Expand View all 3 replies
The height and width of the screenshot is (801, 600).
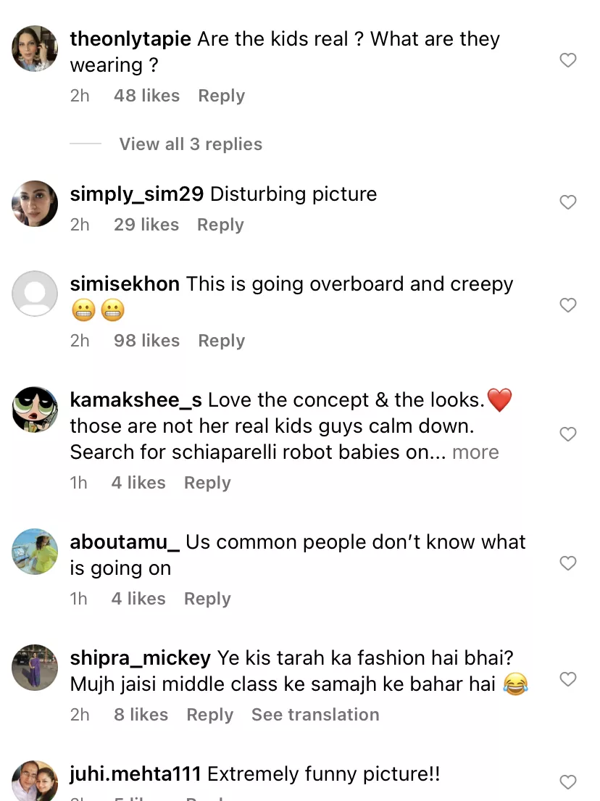click(191, 144)
